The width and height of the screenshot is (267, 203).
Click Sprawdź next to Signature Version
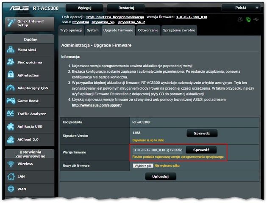click(x=202, y=133)
